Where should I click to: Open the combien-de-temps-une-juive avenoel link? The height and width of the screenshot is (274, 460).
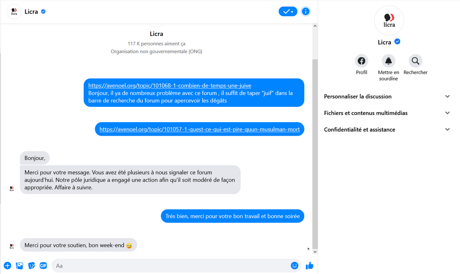click(169, 85)
